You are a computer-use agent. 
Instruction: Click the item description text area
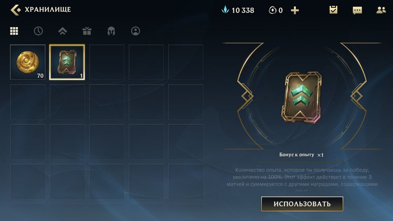click(x=302, y=180)
